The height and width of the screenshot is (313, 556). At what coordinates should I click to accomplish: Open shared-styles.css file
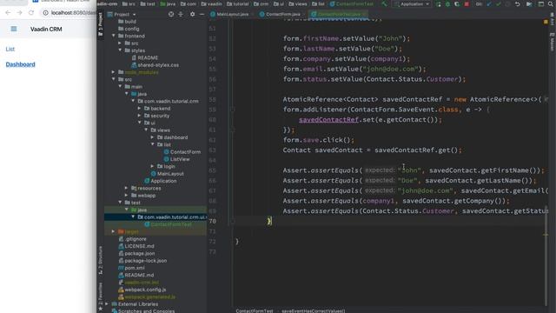click(155, 65)
